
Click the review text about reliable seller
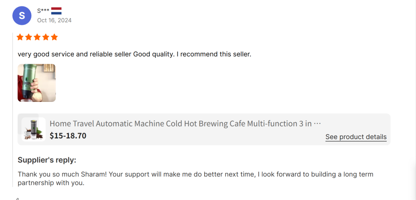[135, 54]
